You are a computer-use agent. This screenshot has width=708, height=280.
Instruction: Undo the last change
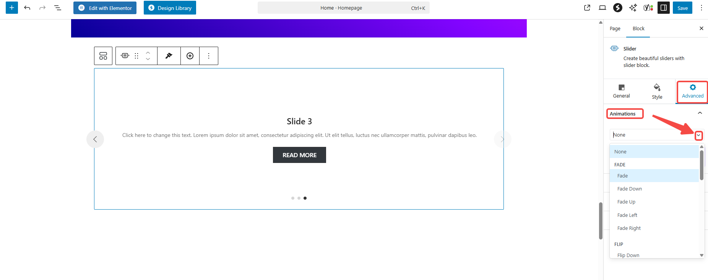(x=27, y=8)
